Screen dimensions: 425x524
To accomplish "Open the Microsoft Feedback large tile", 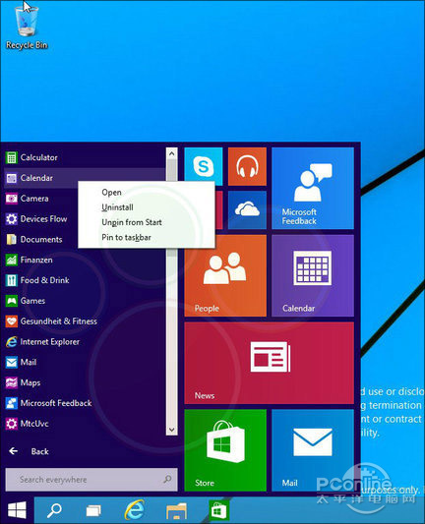I will click(313, 188).
